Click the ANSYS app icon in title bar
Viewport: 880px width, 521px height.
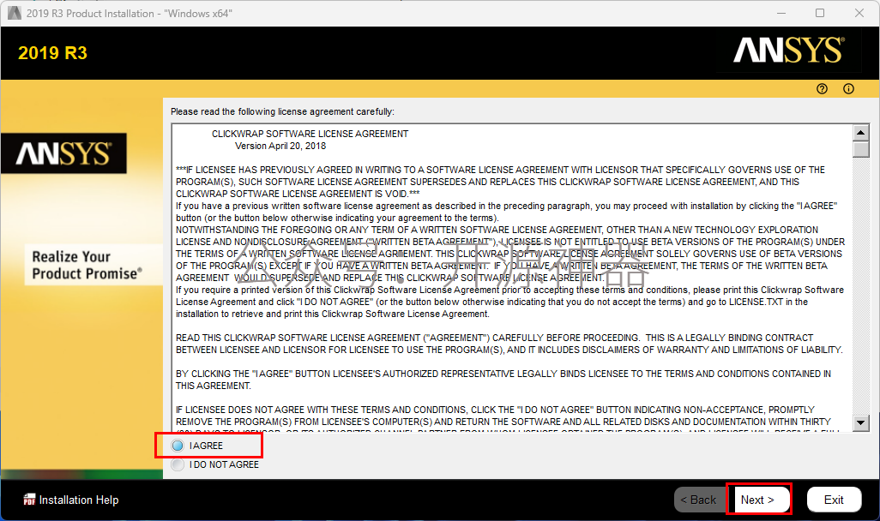click(14, 13)
